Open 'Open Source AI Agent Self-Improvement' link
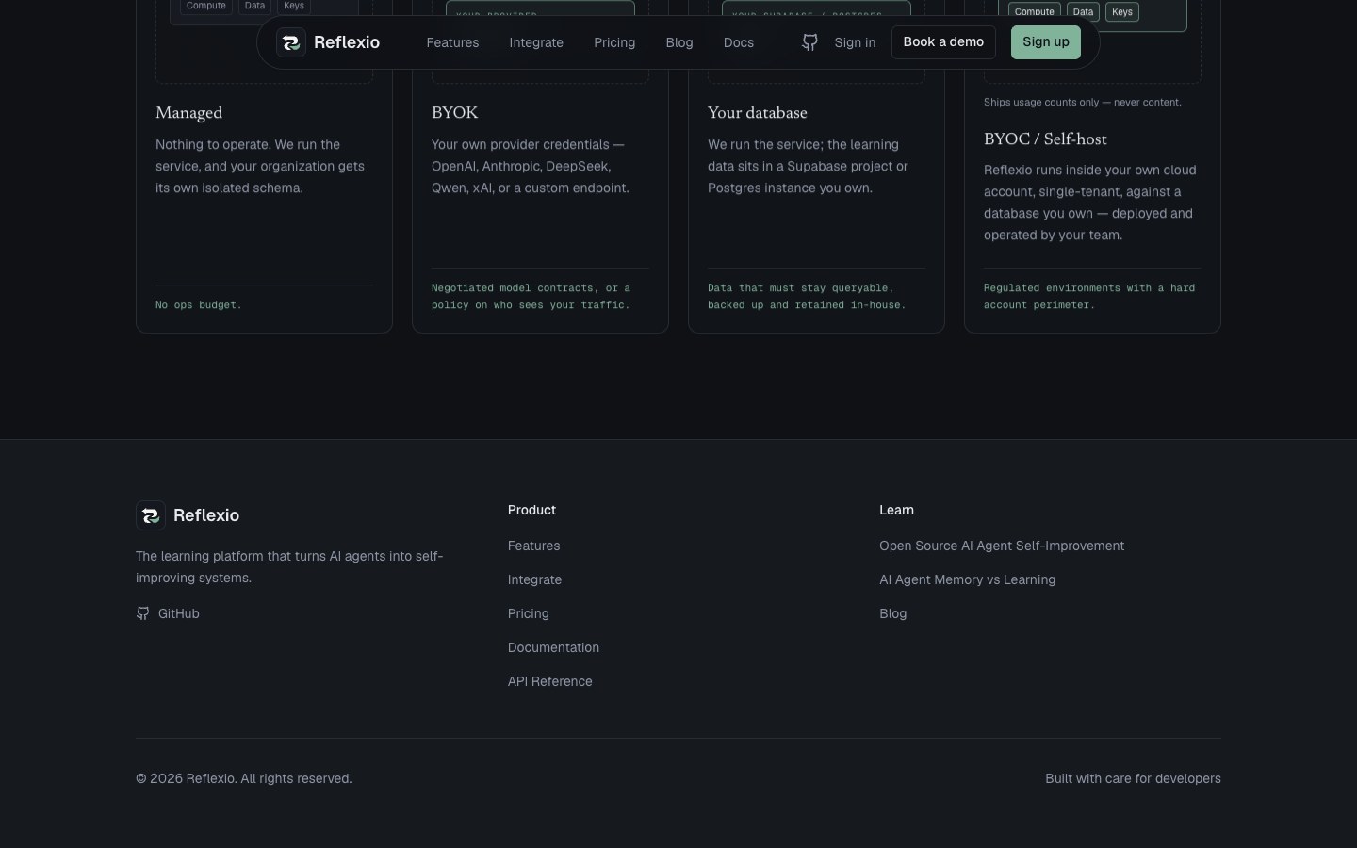Screen dimensions: 1357x848 (x=1002, y=546)
